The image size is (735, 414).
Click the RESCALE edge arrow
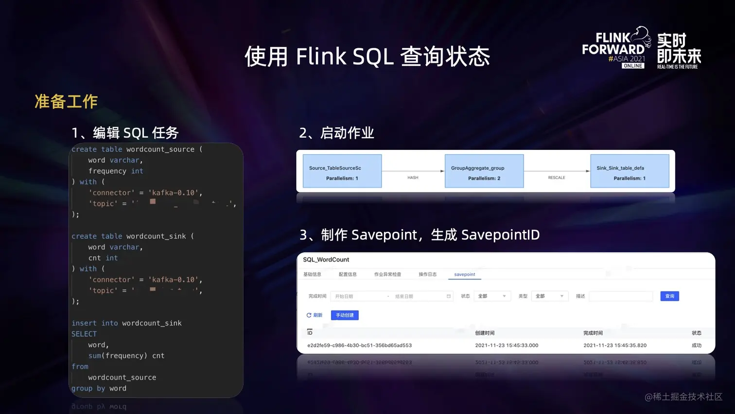(x=557, y=171)
